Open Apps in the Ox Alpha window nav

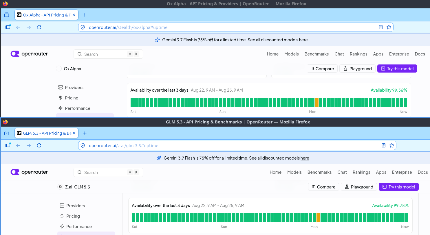(x=378, y=54)
